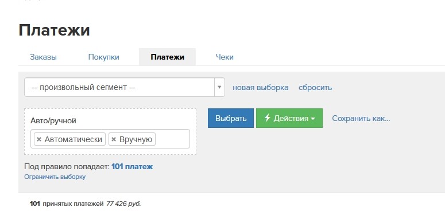This screenshot has width=445, height=215.
Task: Switch to the Покупки tab
Action: click(103, 57)
